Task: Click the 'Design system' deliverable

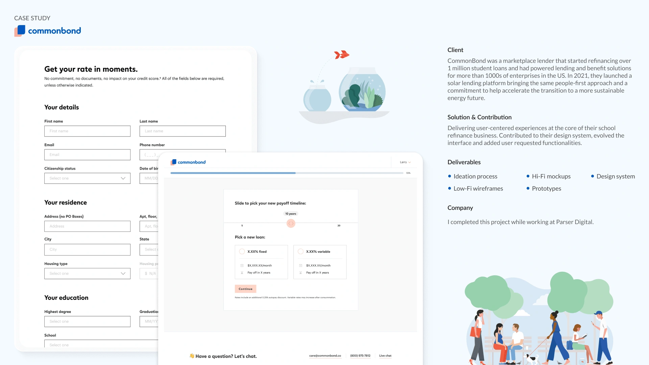Action: click(616, 176)
